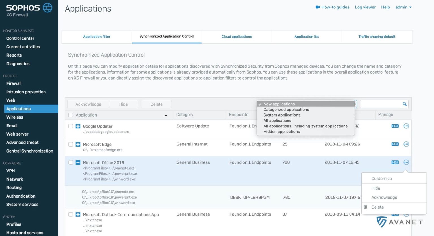
Task: Click the How-to guides video icon
Action: (318, 7)
